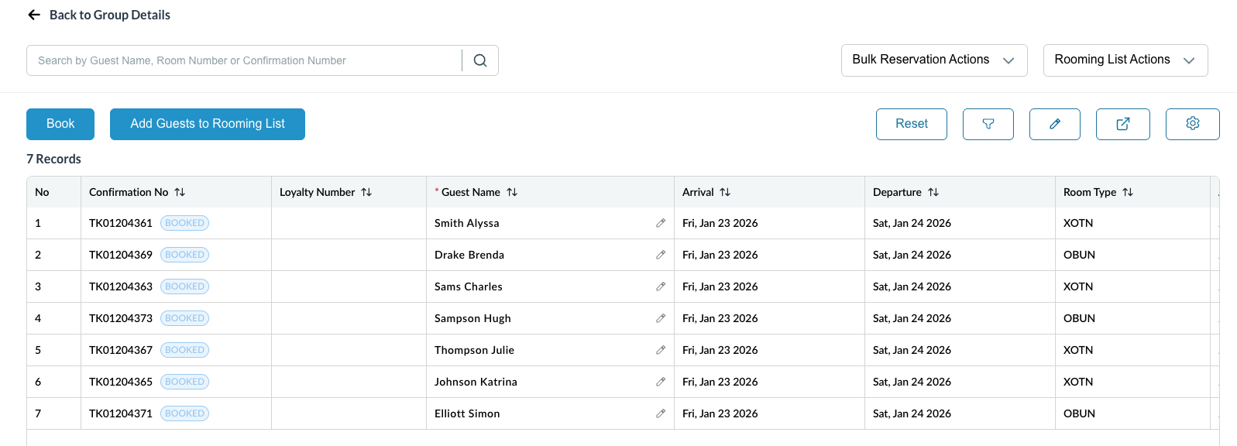This screenshot has width=1237, height=446.
Task: Open table settings gear button
Action: click(x=1193, y=124)
